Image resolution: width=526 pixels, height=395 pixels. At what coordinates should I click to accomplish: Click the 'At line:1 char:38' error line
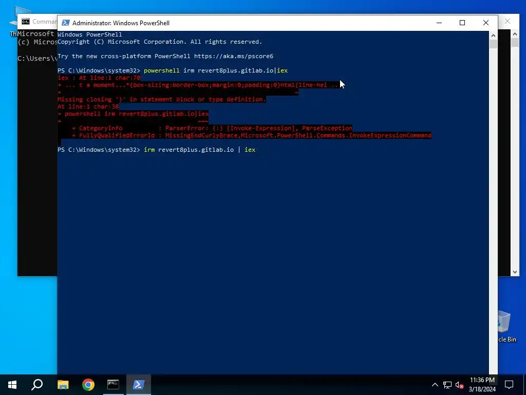(x=88, y=106)
